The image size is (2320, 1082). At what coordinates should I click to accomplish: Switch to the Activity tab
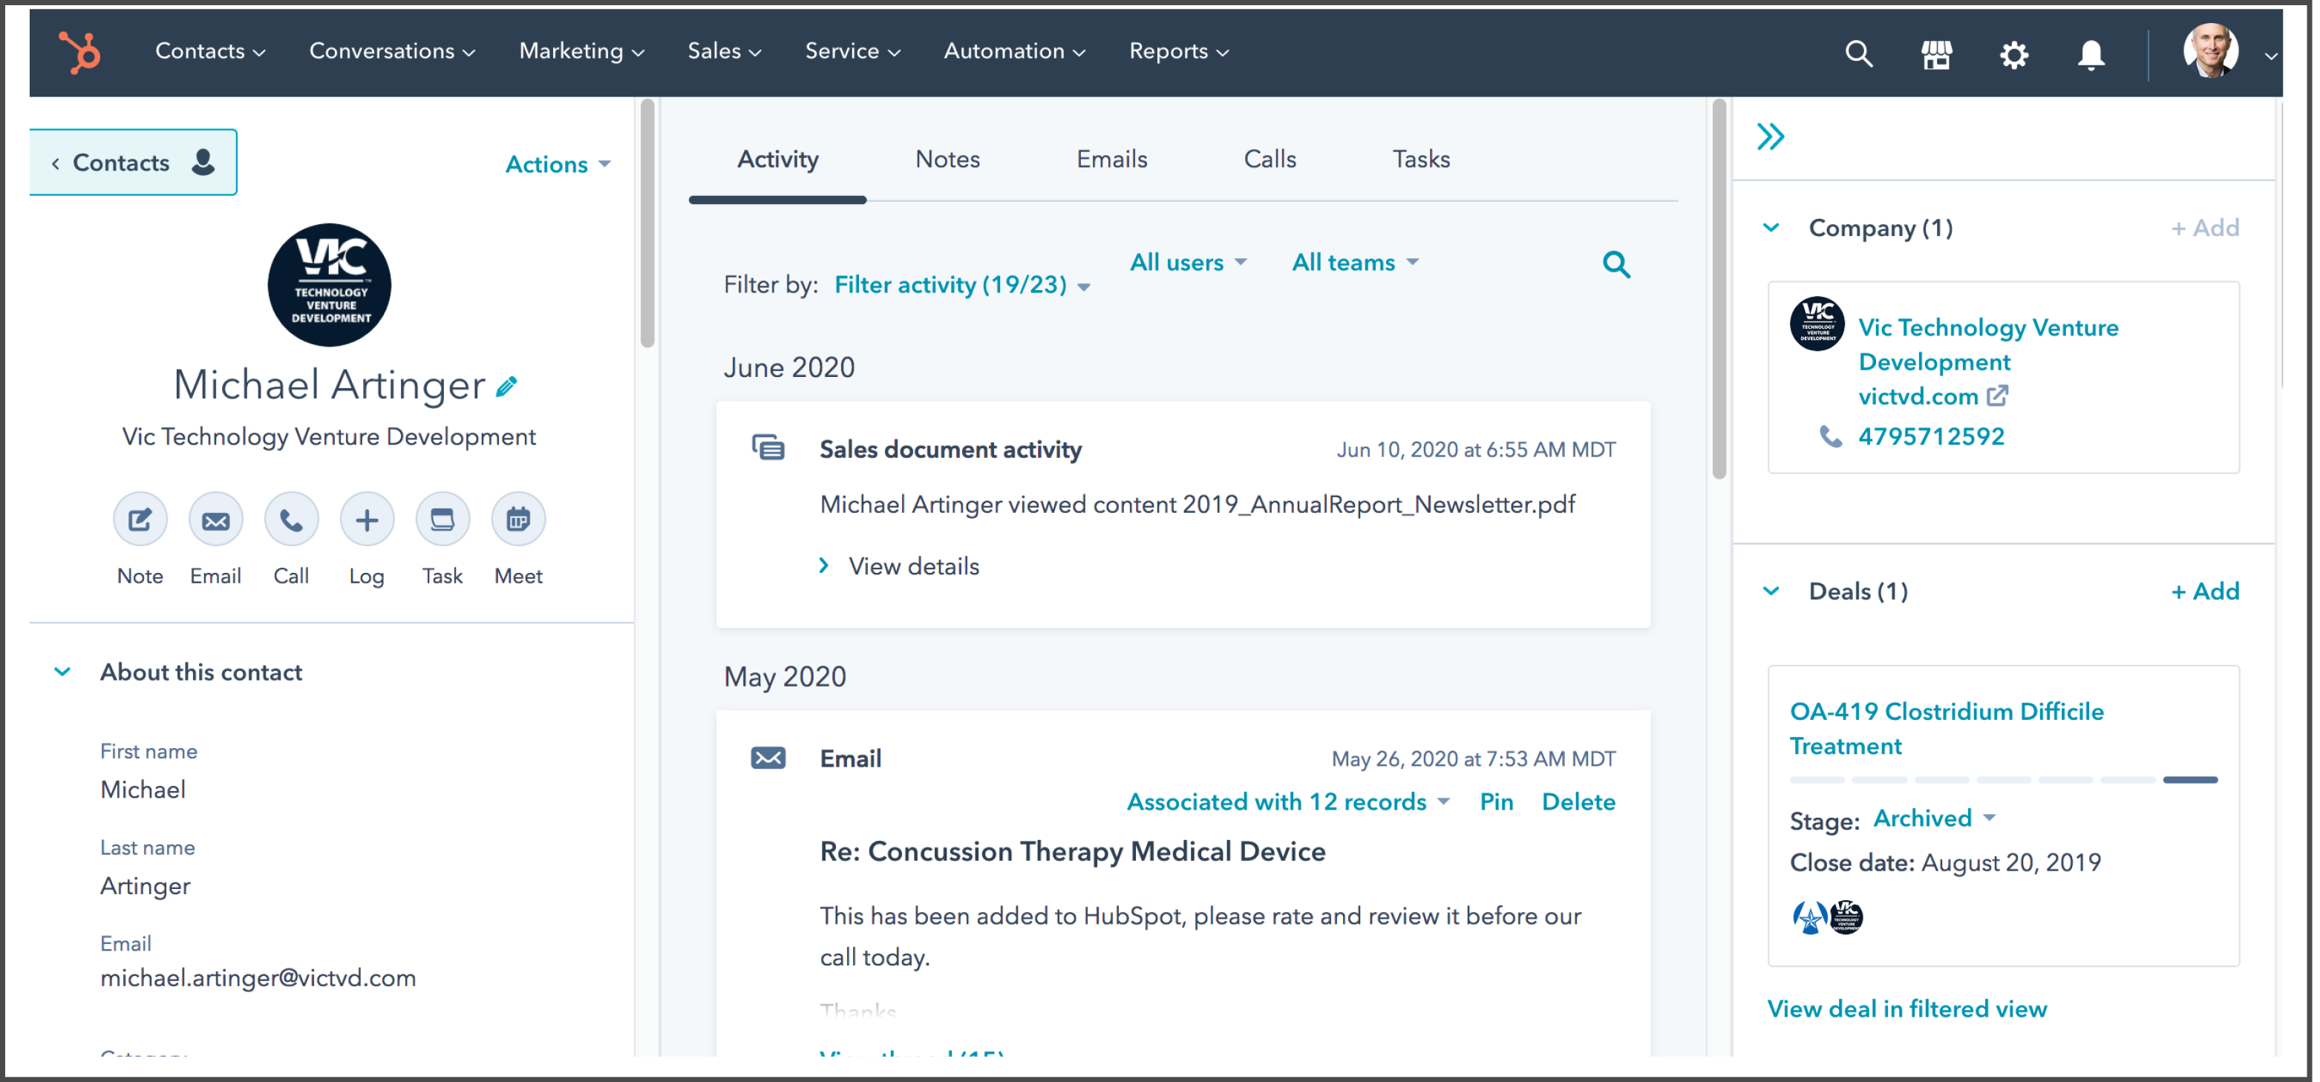778,160
